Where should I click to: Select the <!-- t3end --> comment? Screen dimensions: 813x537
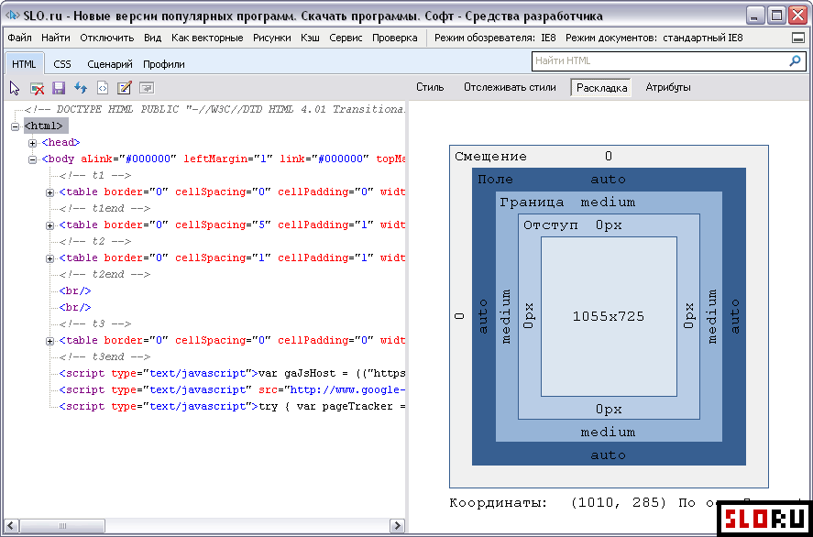104,357
